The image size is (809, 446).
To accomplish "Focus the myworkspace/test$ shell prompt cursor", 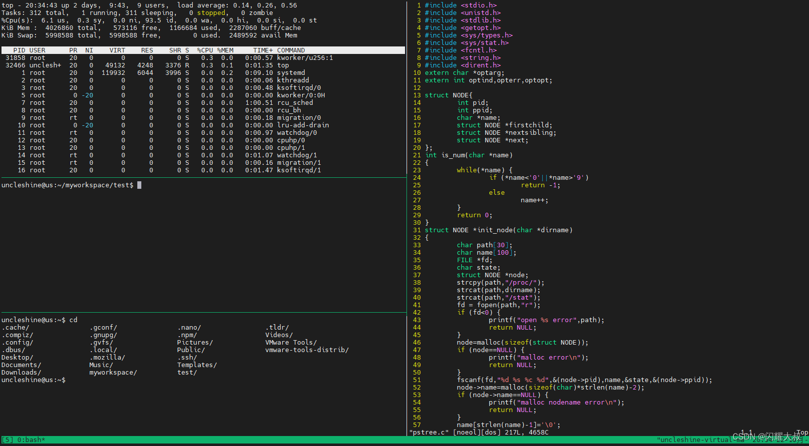I will coord(139,185).
